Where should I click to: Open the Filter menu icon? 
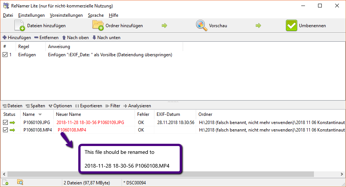click(107, 106)
